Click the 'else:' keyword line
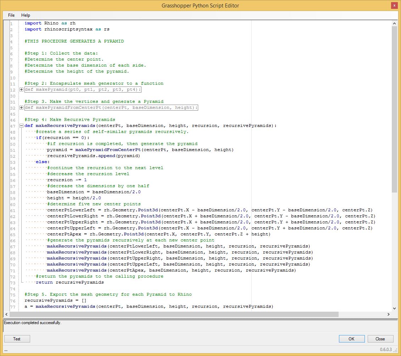This screenshot has height=356, width=401. 43,162
